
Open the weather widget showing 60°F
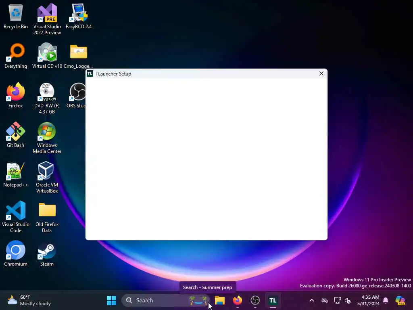(29, 300)
